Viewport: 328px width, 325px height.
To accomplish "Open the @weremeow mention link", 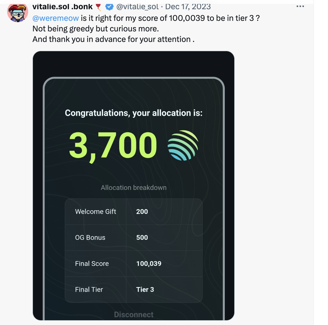I will [56, 18].
